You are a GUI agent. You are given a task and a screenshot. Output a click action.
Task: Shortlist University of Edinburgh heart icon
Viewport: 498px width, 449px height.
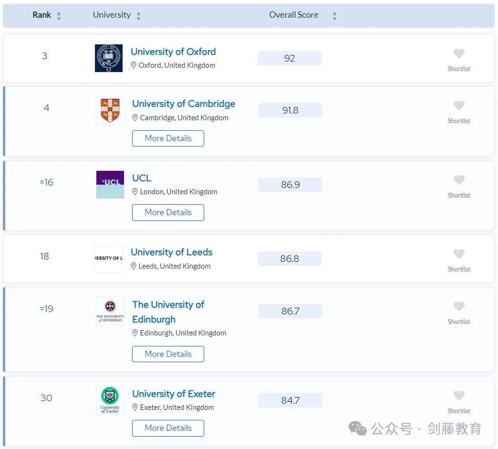(x=459, y=306)
